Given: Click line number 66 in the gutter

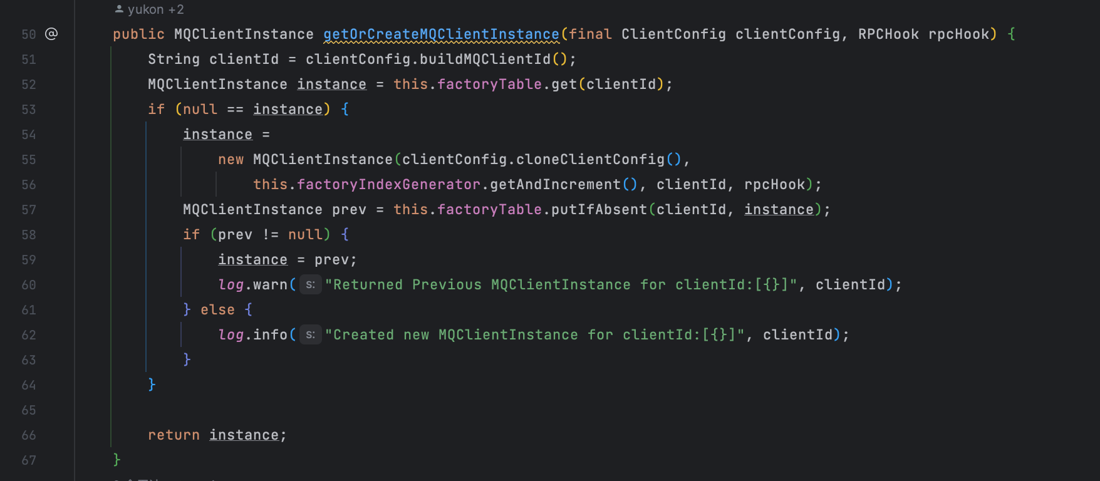Looking at the screenshot, I should (29, 435).
